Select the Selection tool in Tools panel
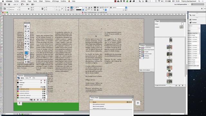The width and height of the screenshot is (206, 116). (26, 26)
